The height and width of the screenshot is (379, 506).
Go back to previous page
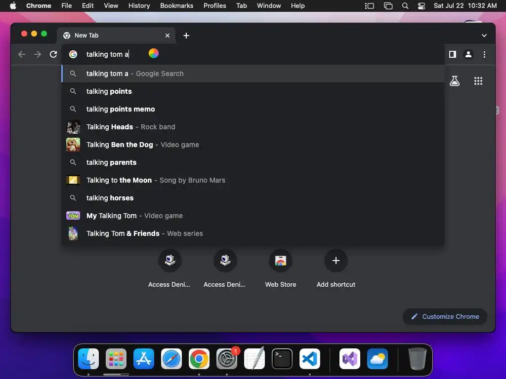click(22, 54)
